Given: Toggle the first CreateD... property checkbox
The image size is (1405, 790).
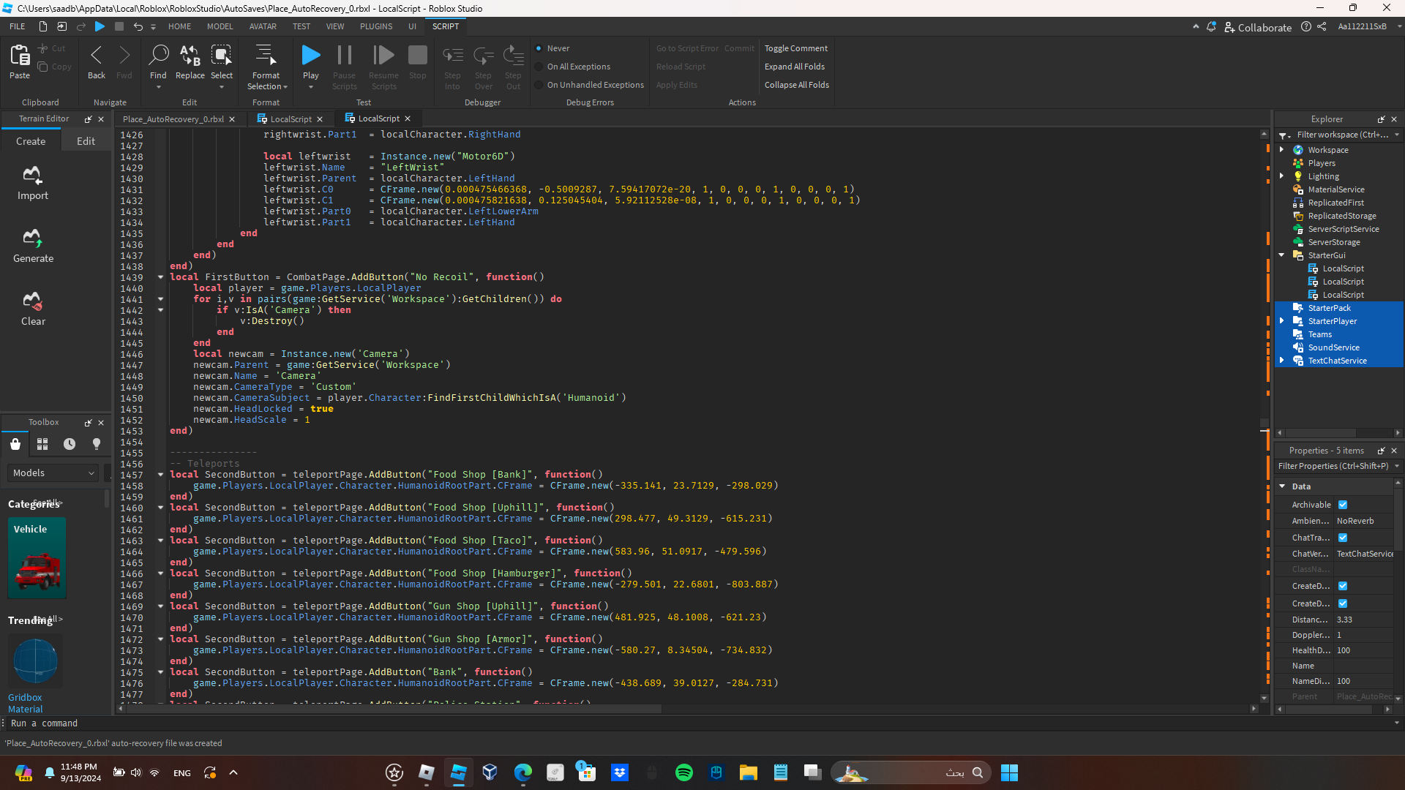Looking at the screenshot, I should [x=1343, y=586].
